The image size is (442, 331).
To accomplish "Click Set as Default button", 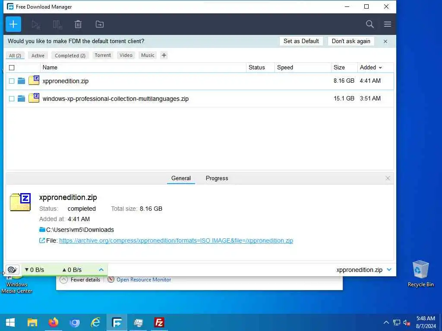I will click(x=301, y=41).
